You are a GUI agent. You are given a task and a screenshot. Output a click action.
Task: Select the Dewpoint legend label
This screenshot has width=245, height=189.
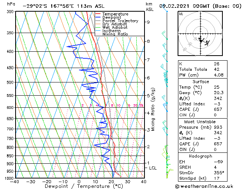pos(111,17)
